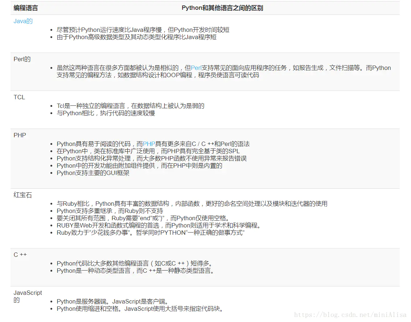Viewport: 411px width, 322px height.
Task: Select the Perl的 row label
Action: [x=22, y=59]
